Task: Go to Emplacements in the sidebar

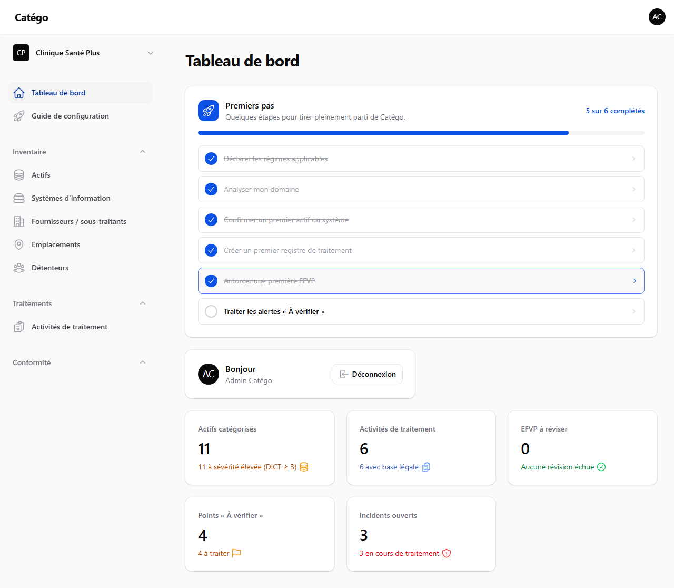Action: tap(80, 244)
